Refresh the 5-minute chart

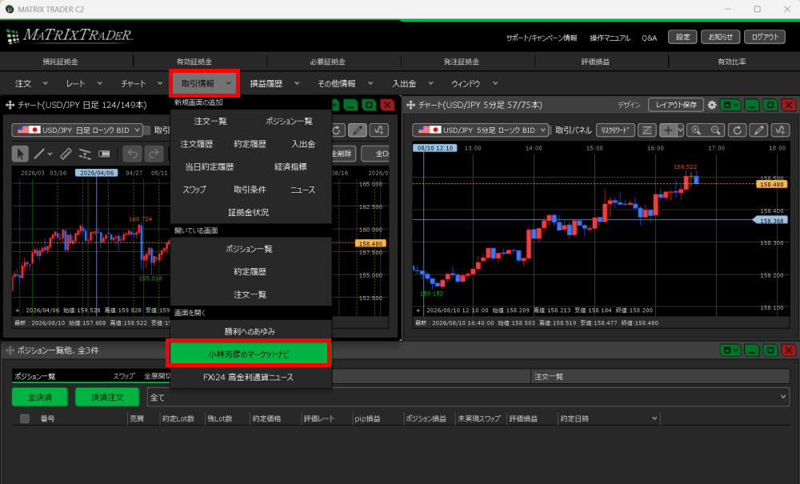[x=738, y=130]
